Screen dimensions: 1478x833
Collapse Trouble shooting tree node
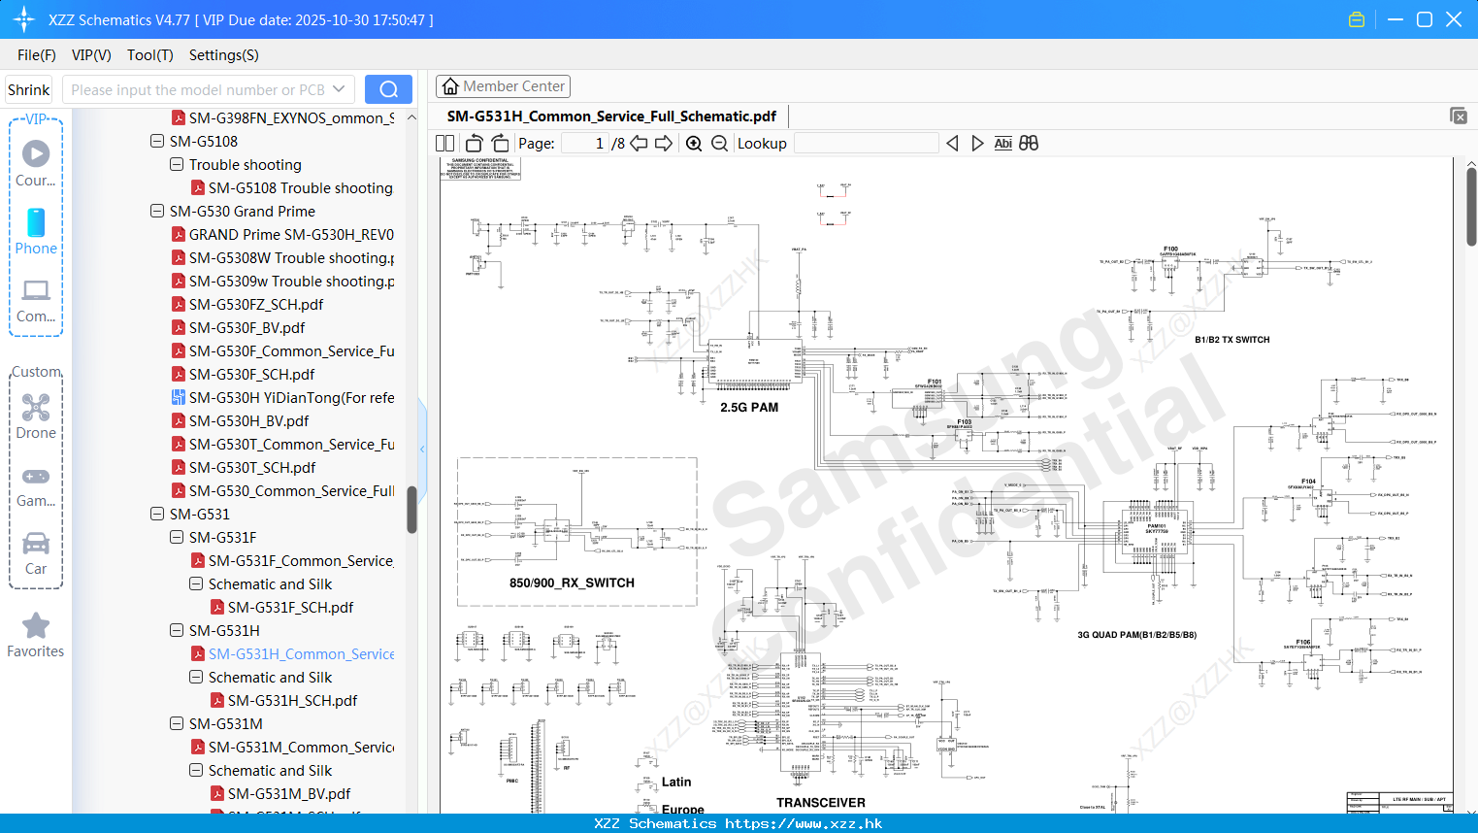click(x=177, y=164)
